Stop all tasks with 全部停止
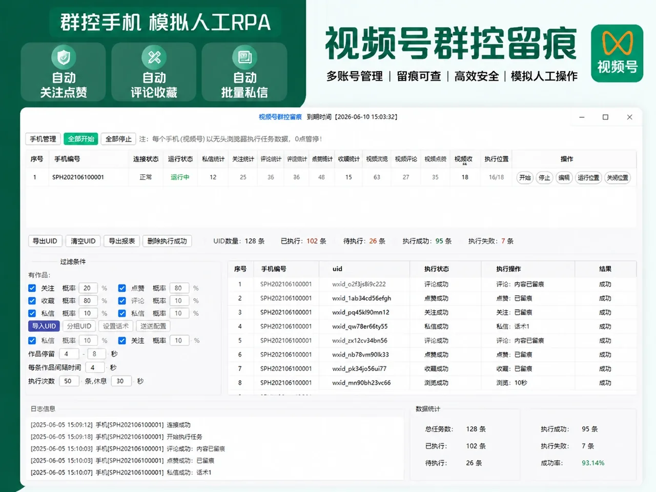This screenshot has width=656, height=492. 118,139
